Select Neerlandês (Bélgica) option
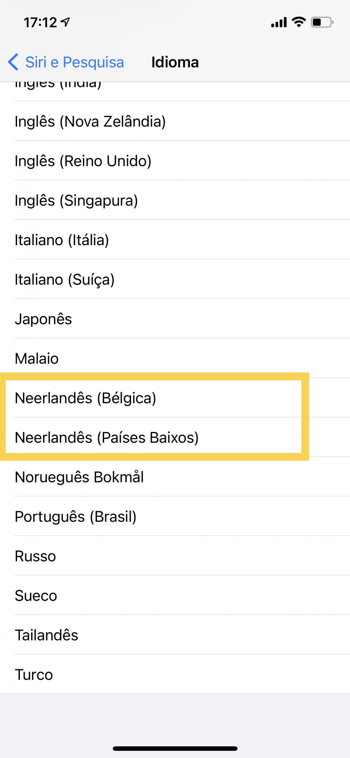The height and width of the screenshot is (758, 350). pos(86,398)
